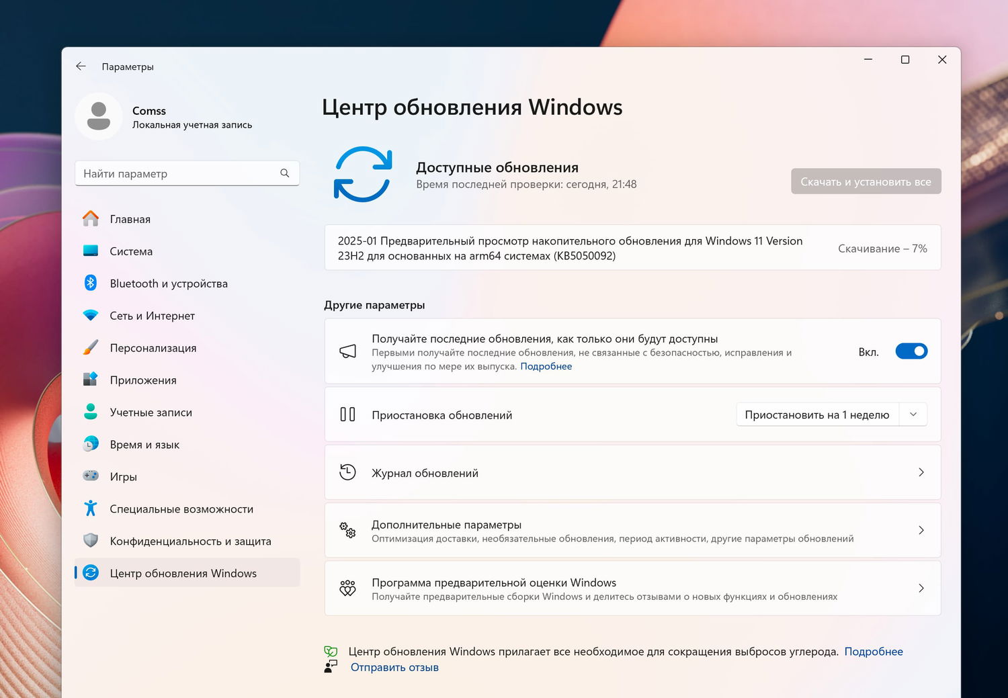The image size is (1008, 698).
Task: Click the KB5050092 update entry
Action: [x=632, y=248]
